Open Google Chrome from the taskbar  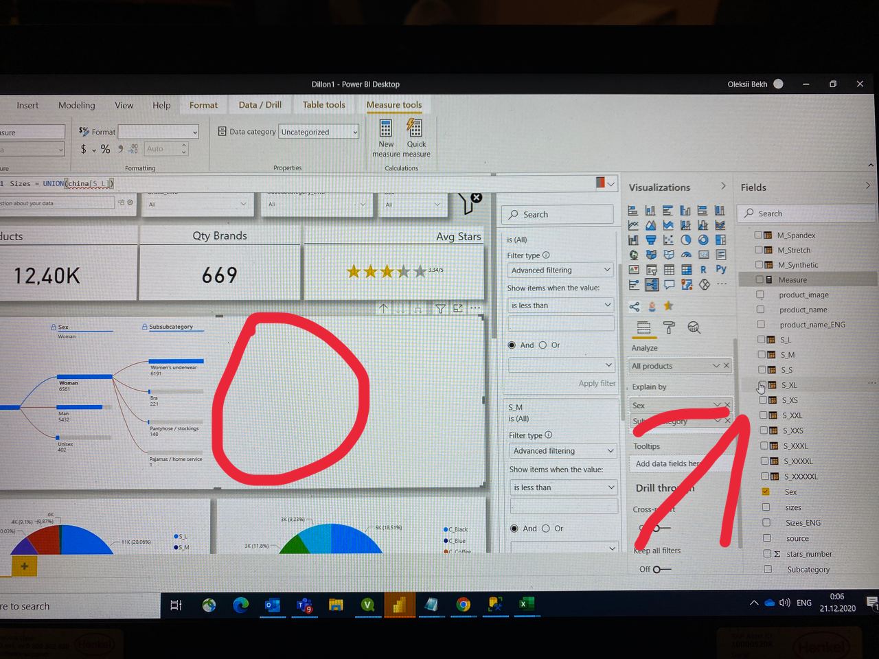(x=463, y=604)
